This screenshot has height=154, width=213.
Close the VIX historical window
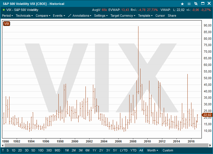[x=209, y=3]
